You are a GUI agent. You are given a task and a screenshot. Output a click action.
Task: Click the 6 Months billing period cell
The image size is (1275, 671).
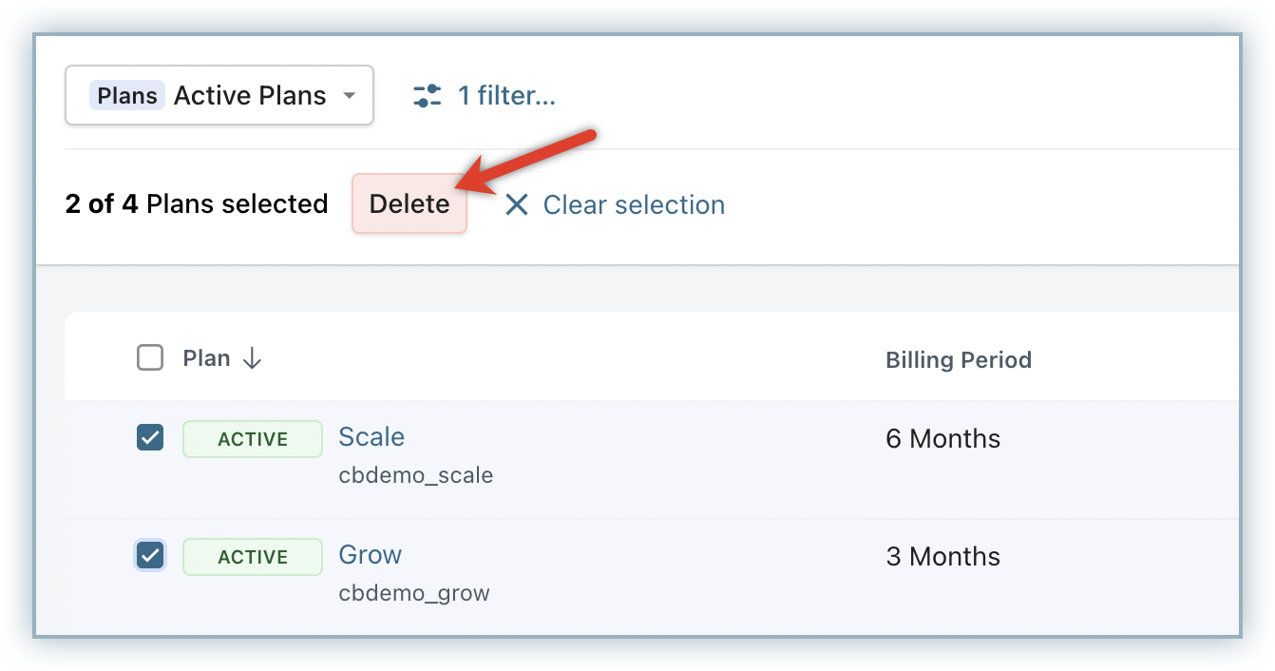tap(943, 439)
